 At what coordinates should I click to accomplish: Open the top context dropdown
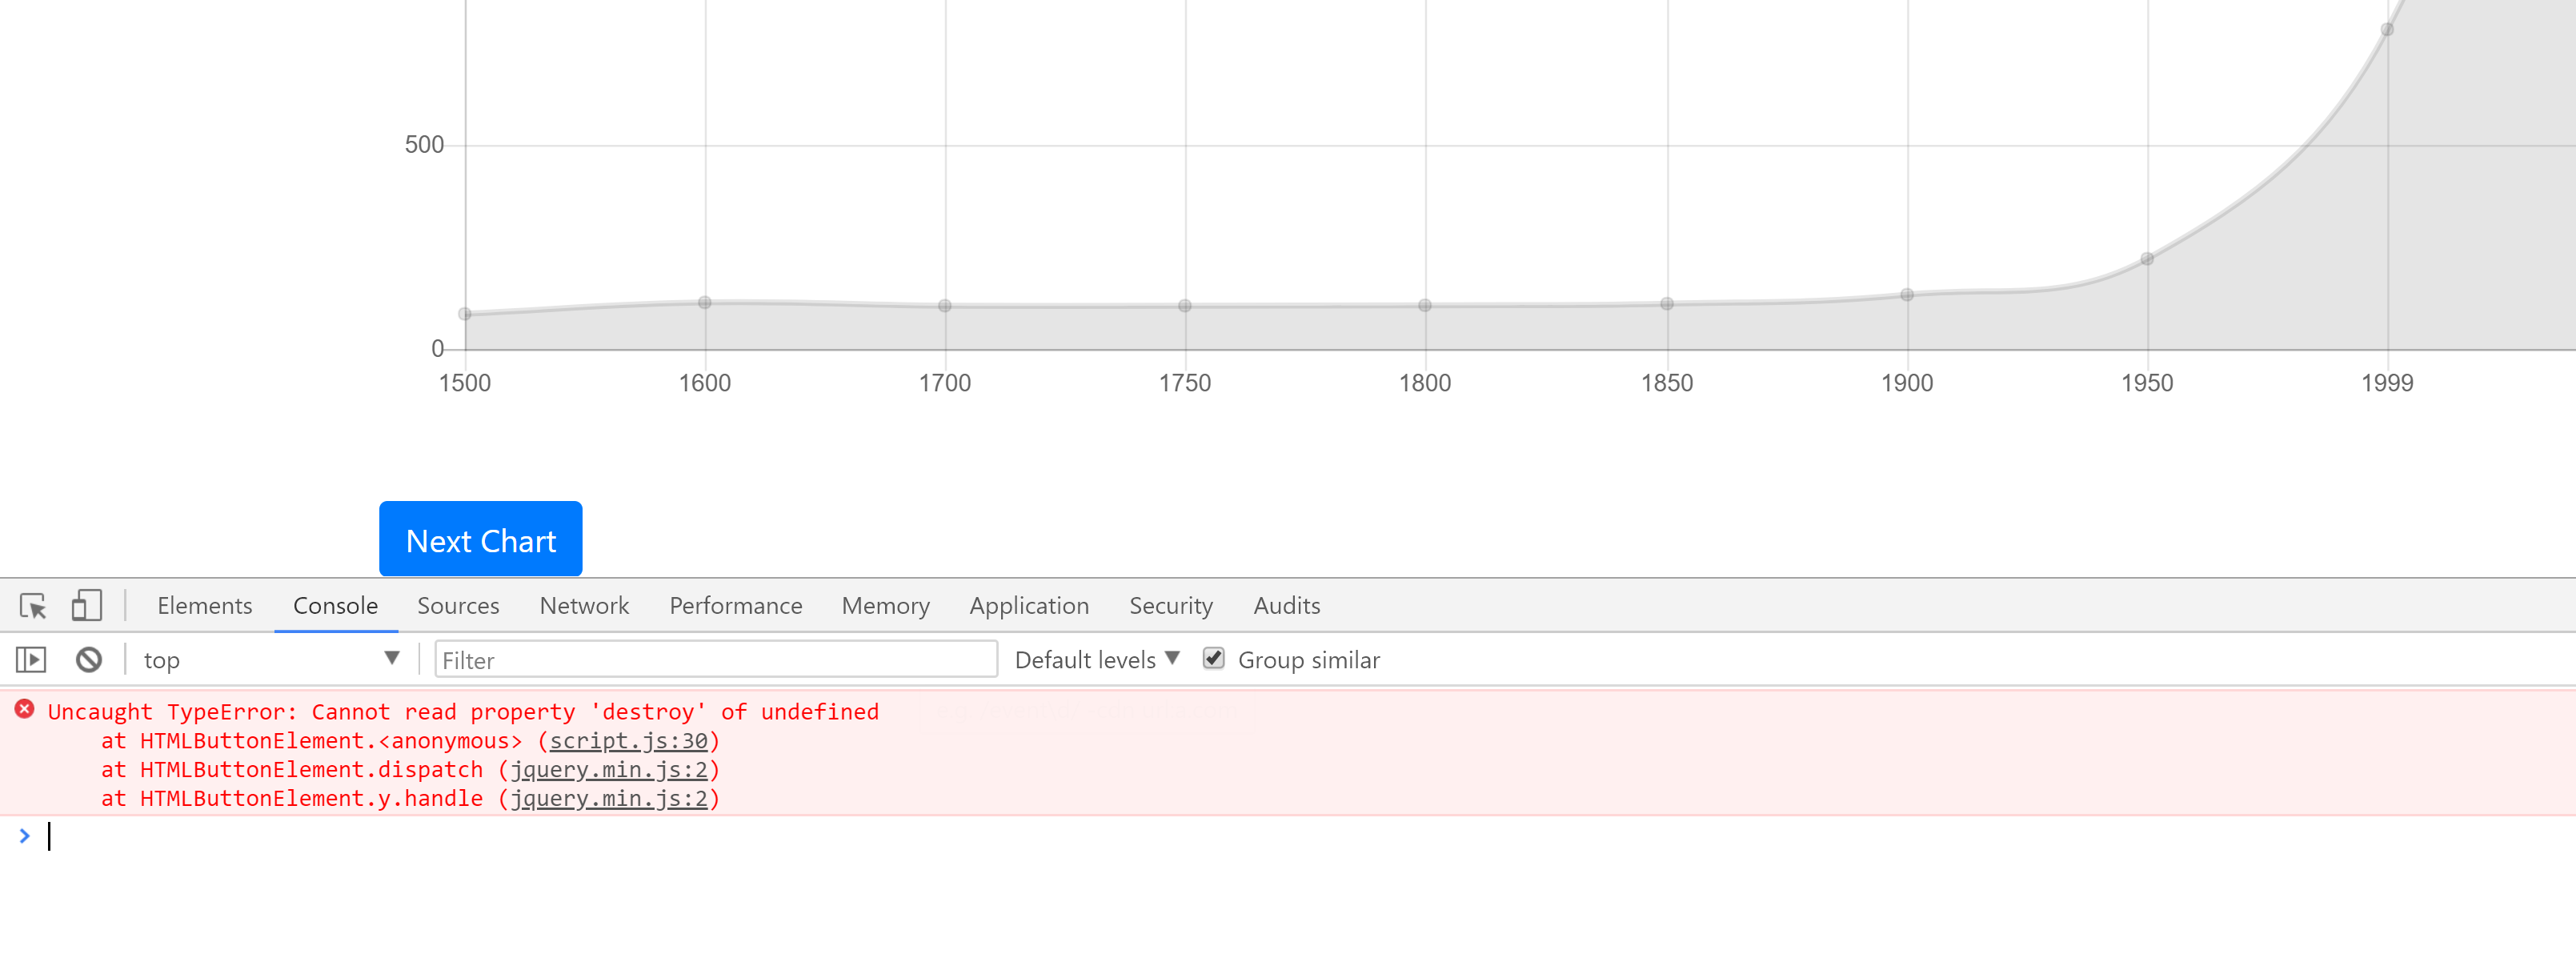[x=270, y=660]
